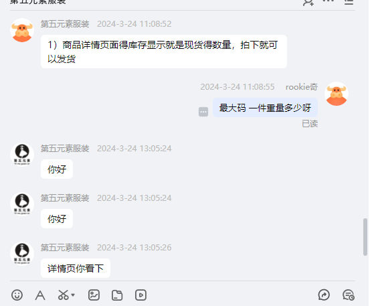Click the add contact icon in the header
Image resolution: width=374 pixels, height=306 pixels.
pyautogui.click(x=308, y=3)
